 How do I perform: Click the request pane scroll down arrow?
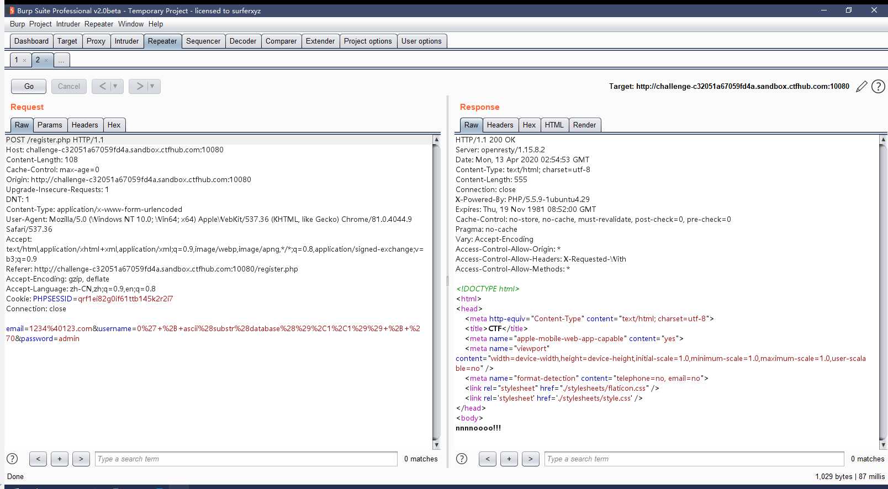pyautogui.click(x=436, y=445)
